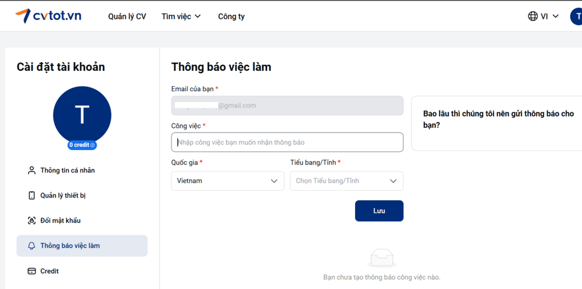Click the info icon on the 0 credit badge
The image size is (582, 289).
93,145
